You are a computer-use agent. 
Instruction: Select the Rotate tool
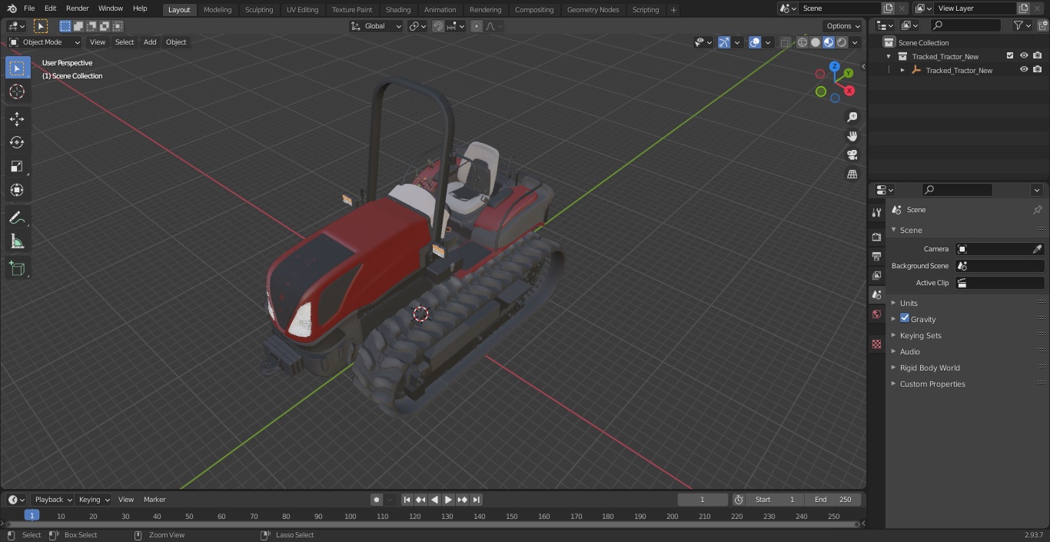(17, 142)
